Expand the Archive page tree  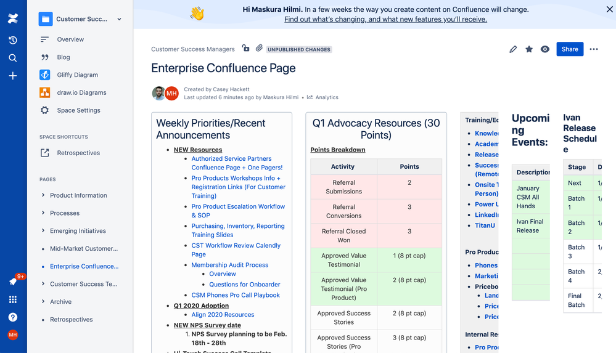[43, 302]
